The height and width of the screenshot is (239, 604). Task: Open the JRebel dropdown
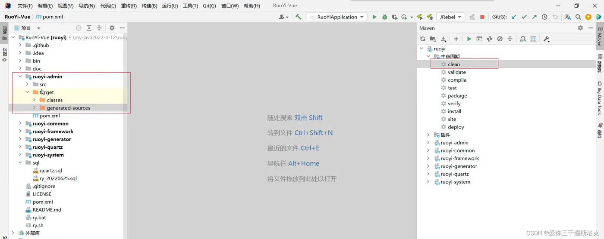tap(450, 17)
